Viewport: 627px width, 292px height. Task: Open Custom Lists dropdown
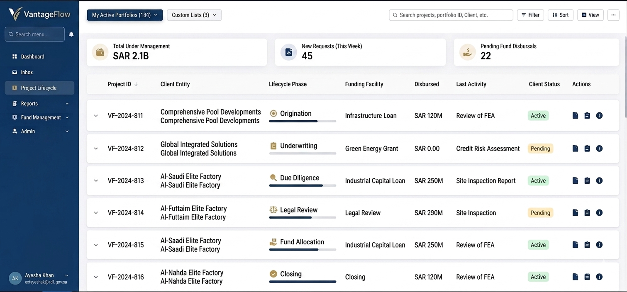pos(194,15)
